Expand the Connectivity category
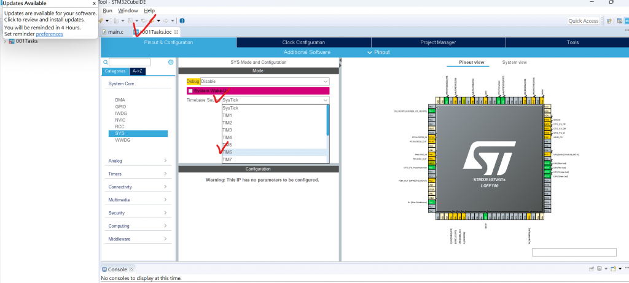629x283 pixels. (138, 187)
